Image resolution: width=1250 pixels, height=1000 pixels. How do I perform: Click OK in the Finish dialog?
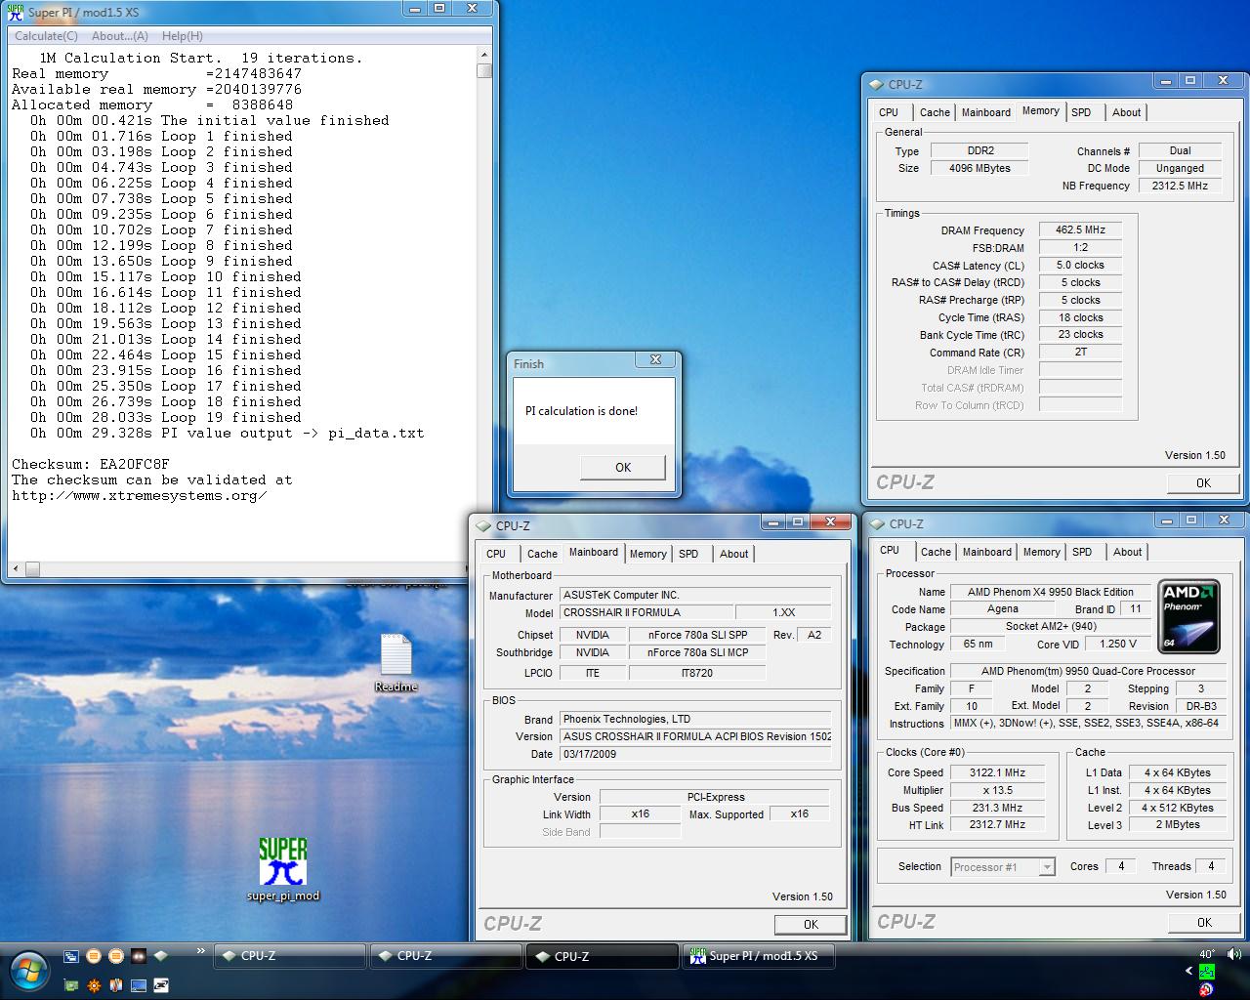623,468
